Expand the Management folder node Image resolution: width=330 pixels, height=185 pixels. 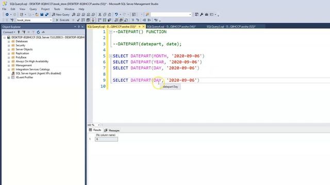[x=9, y=65]
